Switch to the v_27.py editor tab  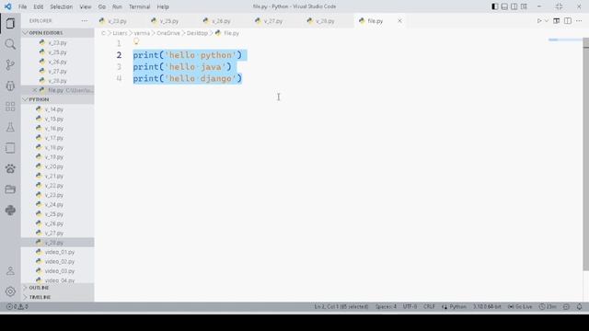273,21
